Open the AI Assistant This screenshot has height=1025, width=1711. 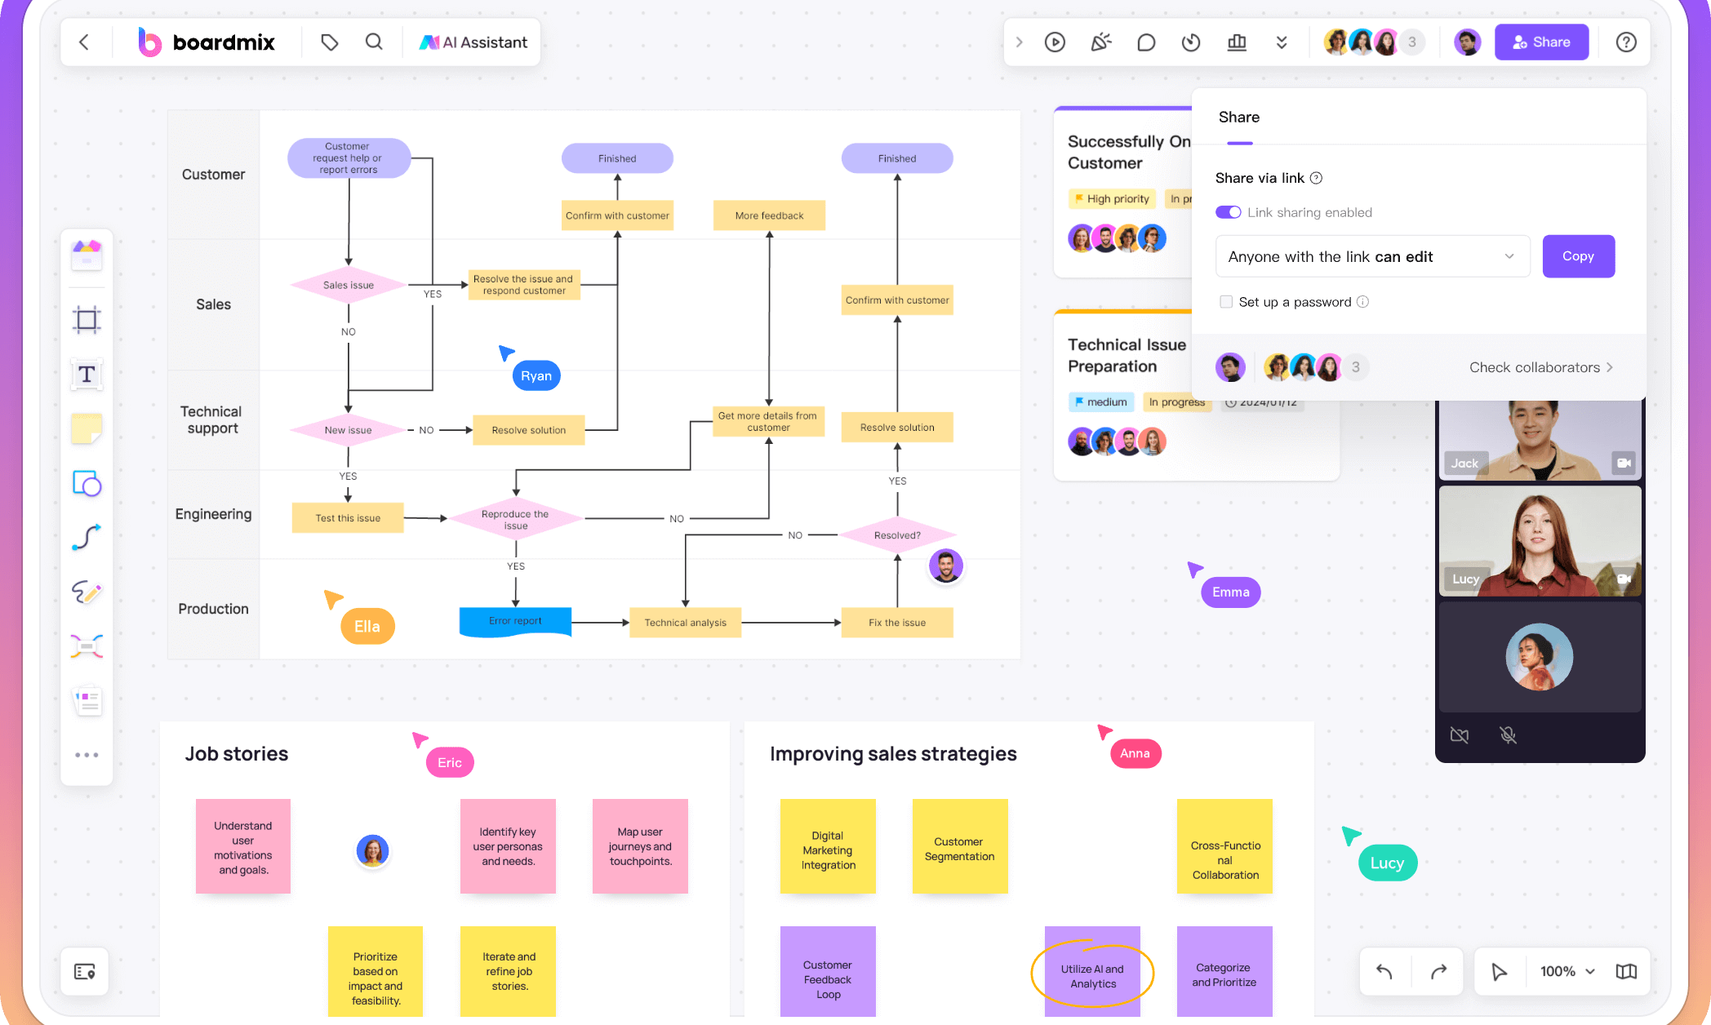click(x=473, y=42)
